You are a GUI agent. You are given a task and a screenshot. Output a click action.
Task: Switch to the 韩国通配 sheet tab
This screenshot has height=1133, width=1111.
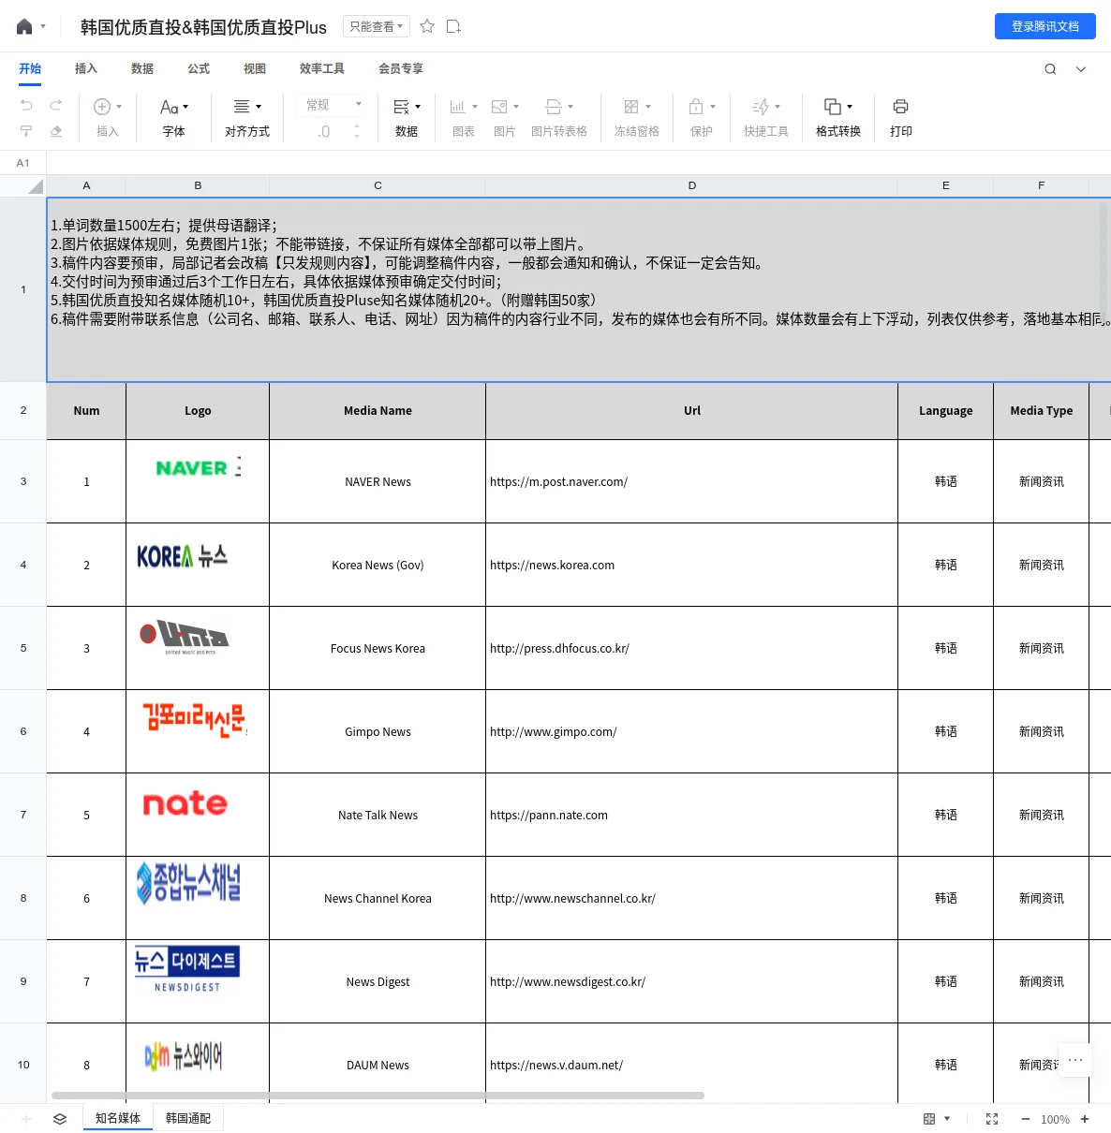pos(188,1118)
